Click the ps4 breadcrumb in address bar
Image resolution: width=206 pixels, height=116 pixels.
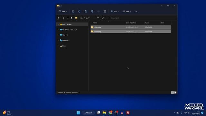[87, 18]
